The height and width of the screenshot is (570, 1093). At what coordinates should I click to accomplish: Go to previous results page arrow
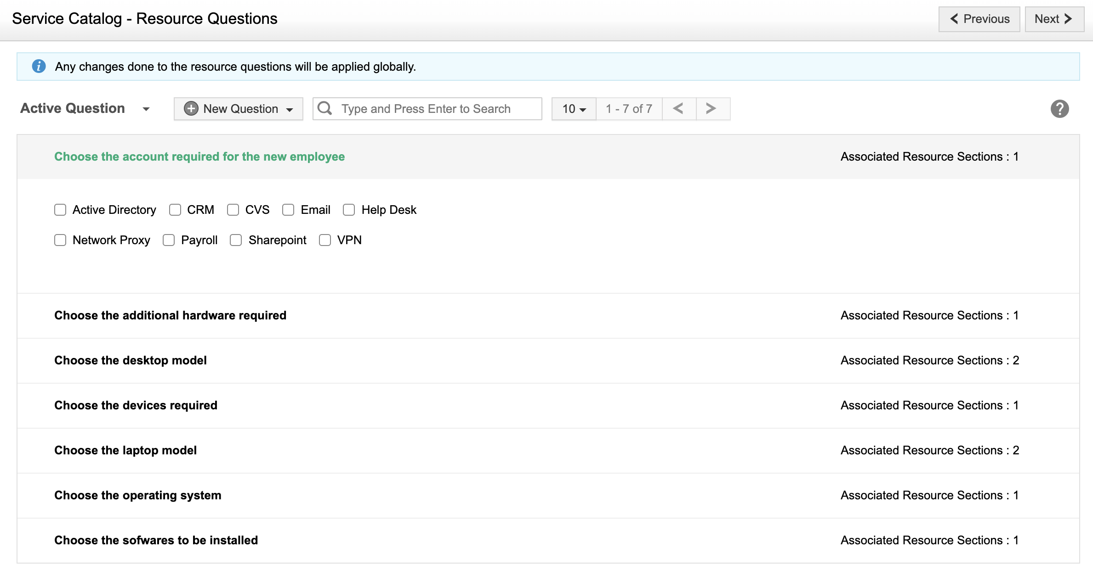tap(678, 109)
